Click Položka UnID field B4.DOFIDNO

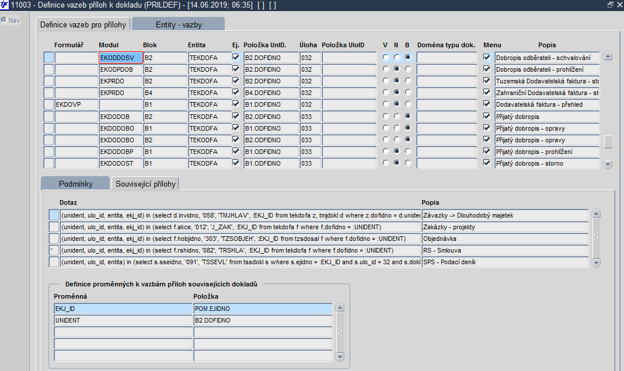point(271,93)
